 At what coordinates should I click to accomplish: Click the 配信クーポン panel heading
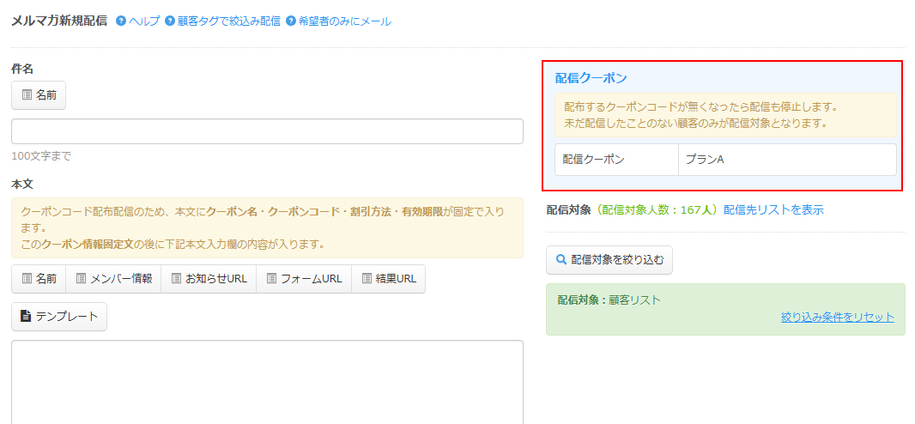coord(591,78)
